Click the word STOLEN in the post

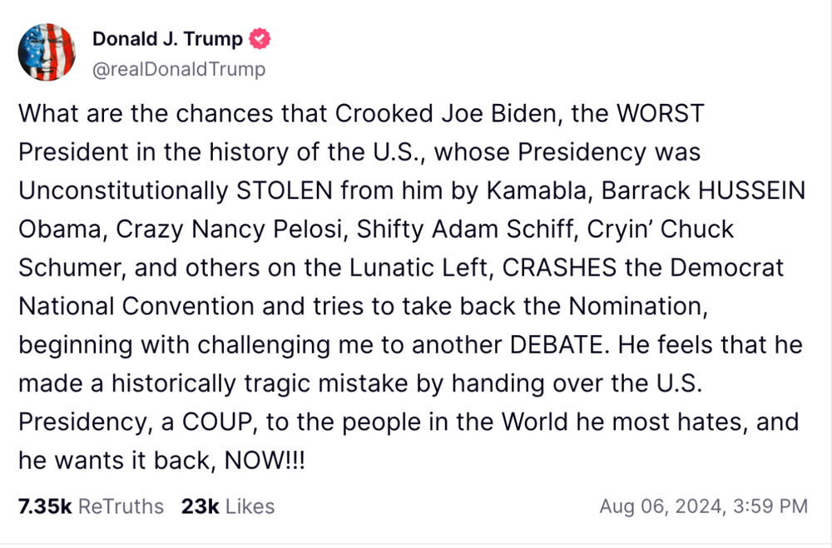click(x=285, y=190)
